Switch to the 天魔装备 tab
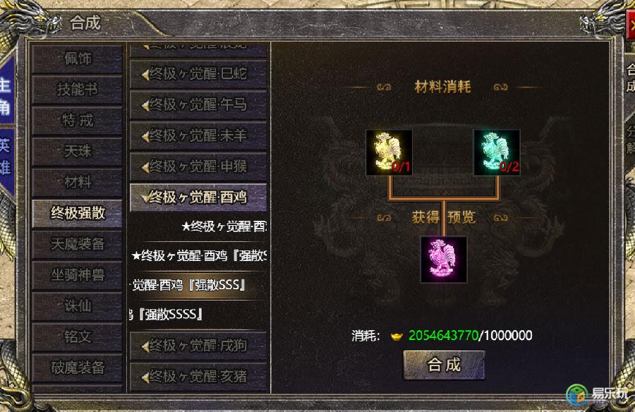This screenshot has width=635, height=412. (x=77, y=244)
